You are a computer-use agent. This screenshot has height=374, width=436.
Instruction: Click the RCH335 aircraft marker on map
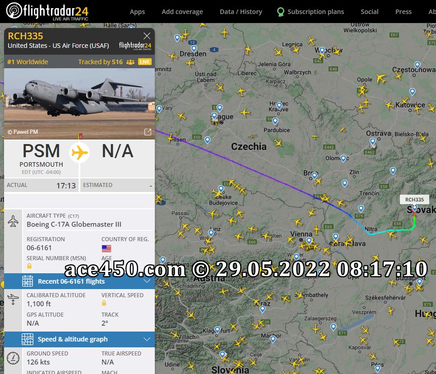[x=414, y=214]
